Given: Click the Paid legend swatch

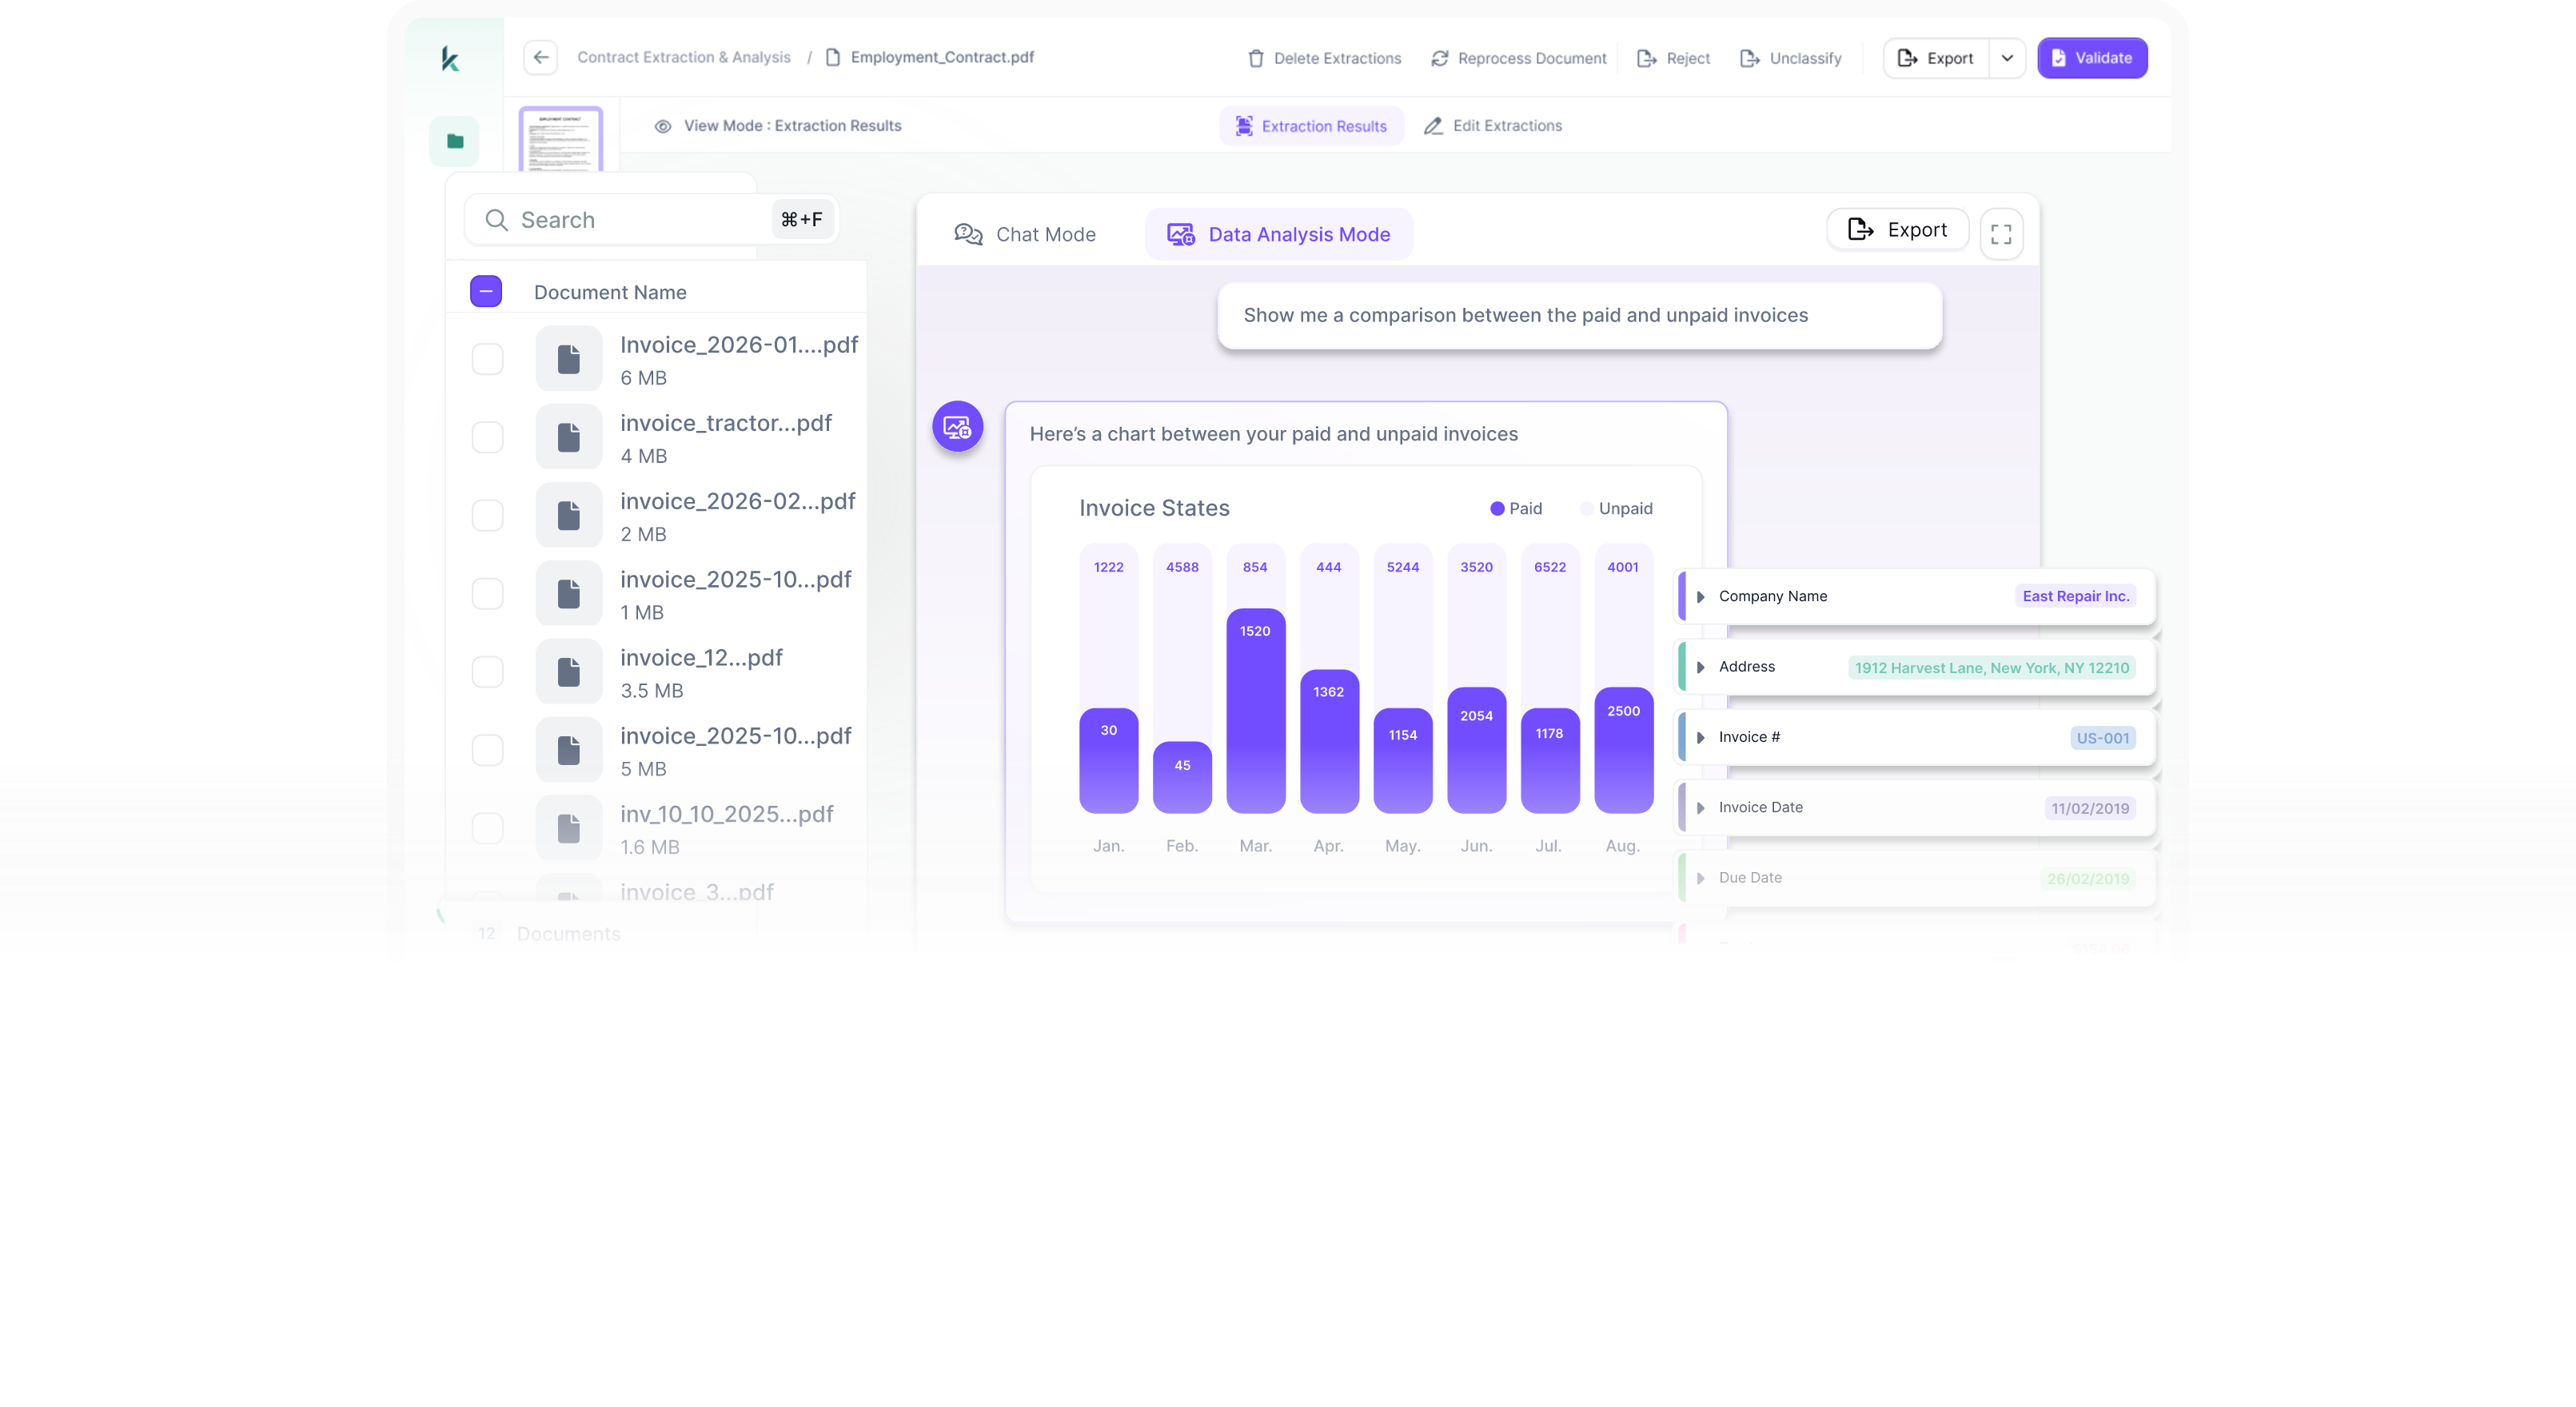Looking at the screenshot, I should (1497, 509).
